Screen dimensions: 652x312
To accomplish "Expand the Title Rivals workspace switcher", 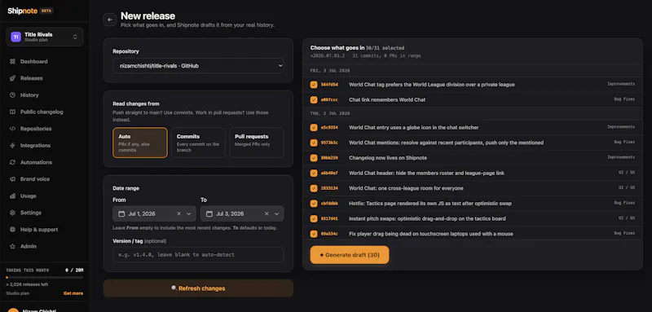I will (x=45, y=37).
